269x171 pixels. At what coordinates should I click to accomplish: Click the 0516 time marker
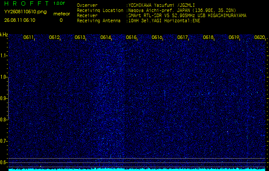click(x=157, y=37)
